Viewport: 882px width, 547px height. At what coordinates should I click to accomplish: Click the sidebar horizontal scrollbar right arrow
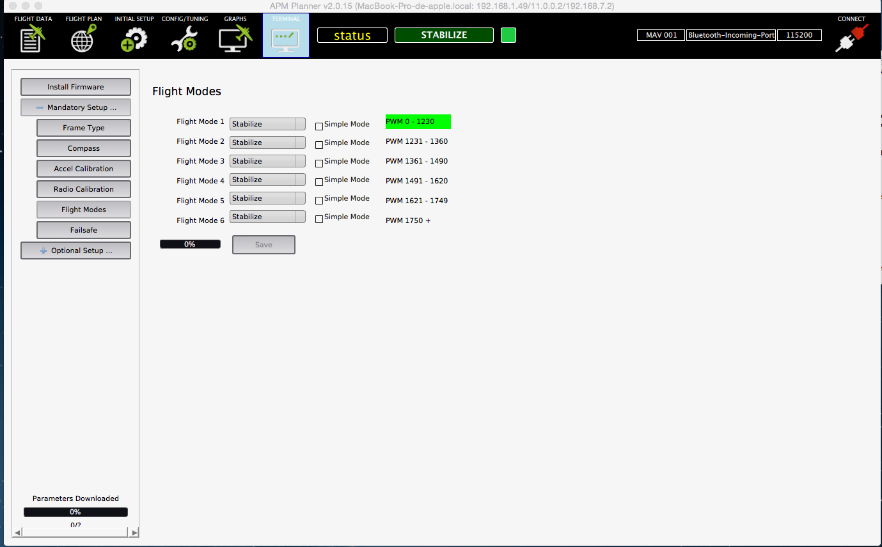tap(134, 532)
